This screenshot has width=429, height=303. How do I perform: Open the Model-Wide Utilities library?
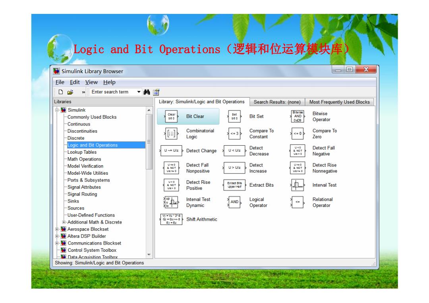point(88,173)
